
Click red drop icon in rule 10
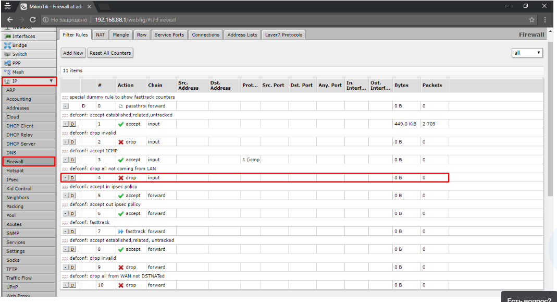click(x=121, y=285)
